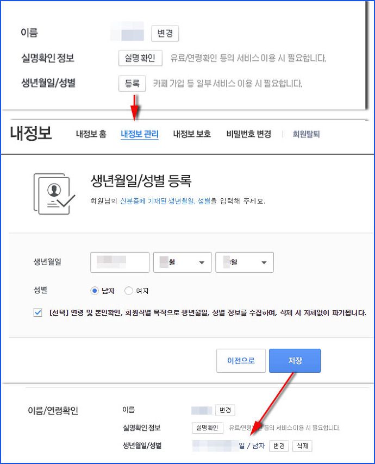
Task: Click 등록 button for 생년월일/성별
Action: 132,84
